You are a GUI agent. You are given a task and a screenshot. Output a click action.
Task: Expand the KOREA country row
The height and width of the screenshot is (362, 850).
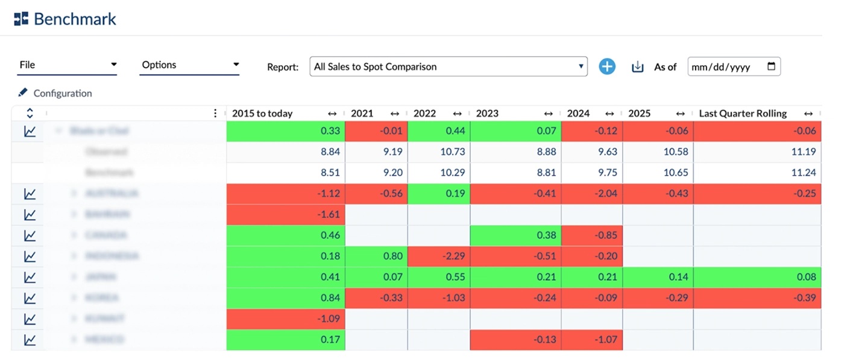[x=73, y=297]
